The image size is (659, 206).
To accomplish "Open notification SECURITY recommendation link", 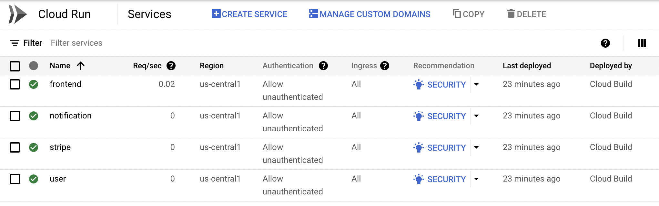I will [447, 116].
